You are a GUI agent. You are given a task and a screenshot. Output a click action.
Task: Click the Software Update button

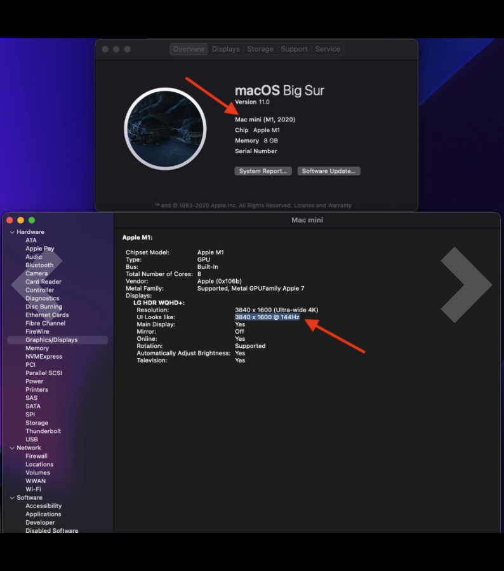tap(329, 171)
